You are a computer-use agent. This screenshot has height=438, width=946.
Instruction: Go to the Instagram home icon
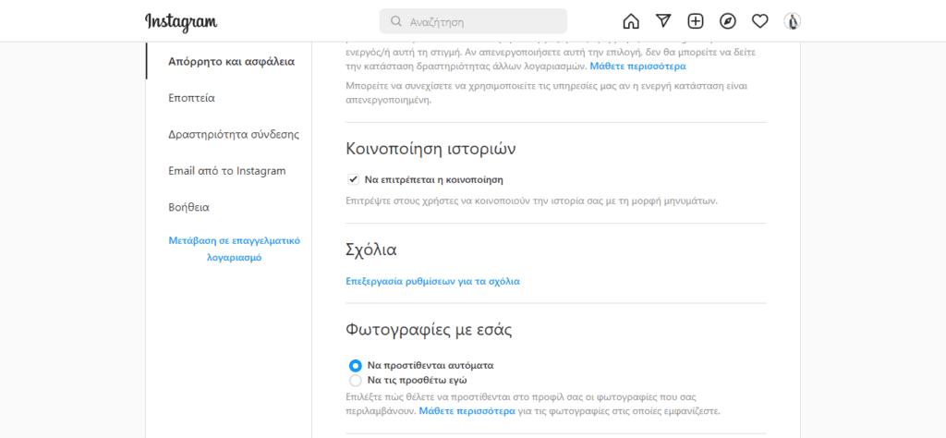point(631,21)
